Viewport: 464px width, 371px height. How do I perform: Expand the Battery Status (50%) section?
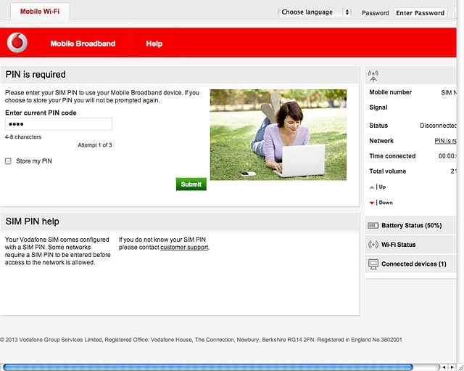411,226
